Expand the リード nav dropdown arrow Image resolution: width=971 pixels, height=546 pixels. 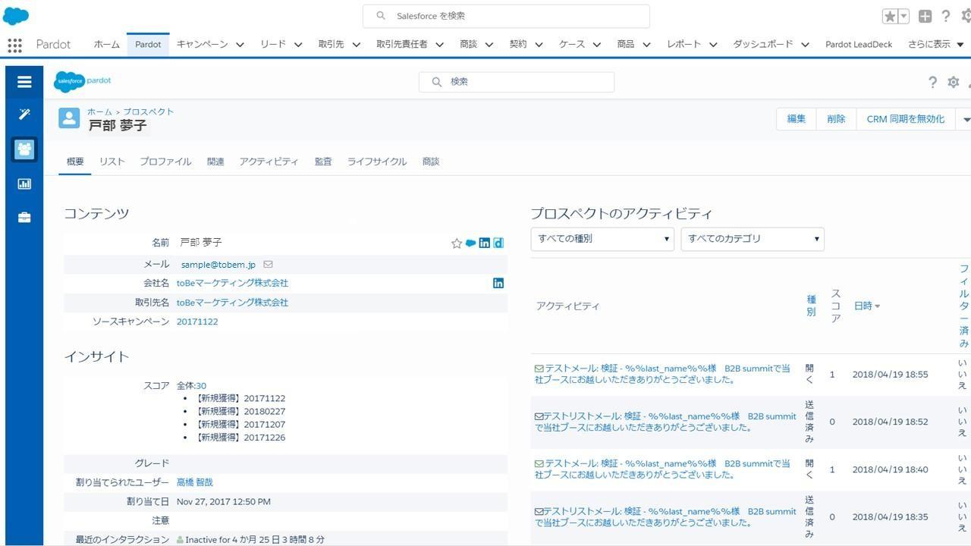click(x=298, y=45)
